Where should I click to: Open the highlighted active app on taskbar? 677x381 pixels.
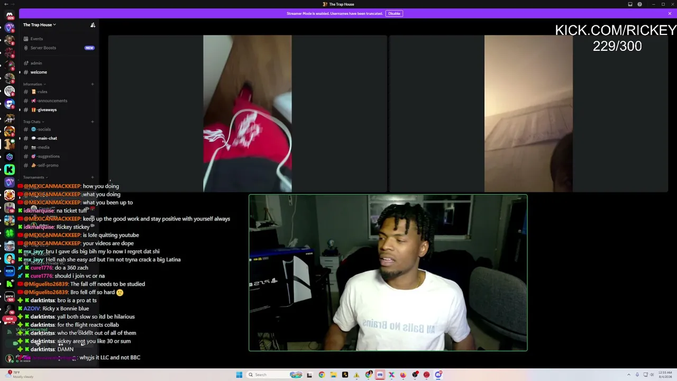pos(380,375)
